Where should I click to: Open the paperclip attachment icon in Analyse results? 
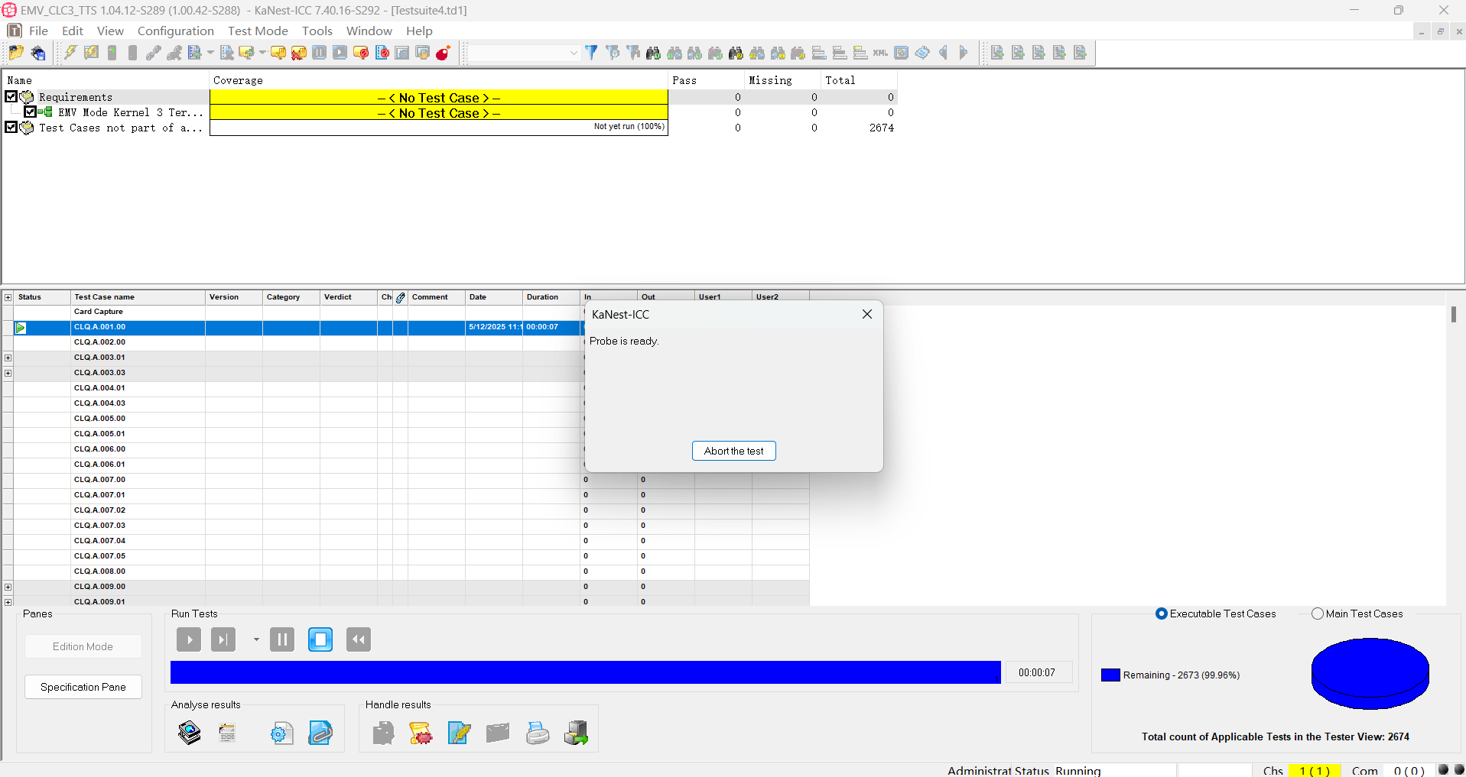320,733
